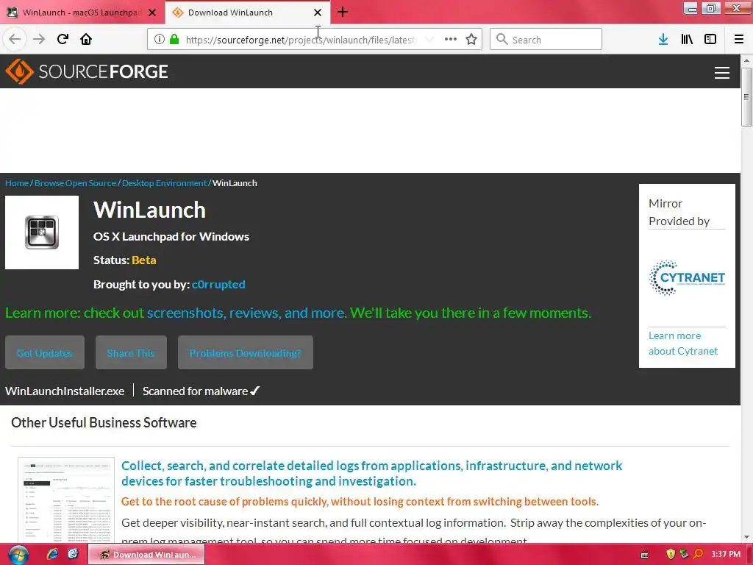
Task: Open a new tab with plus button
Action: [343, 12]
